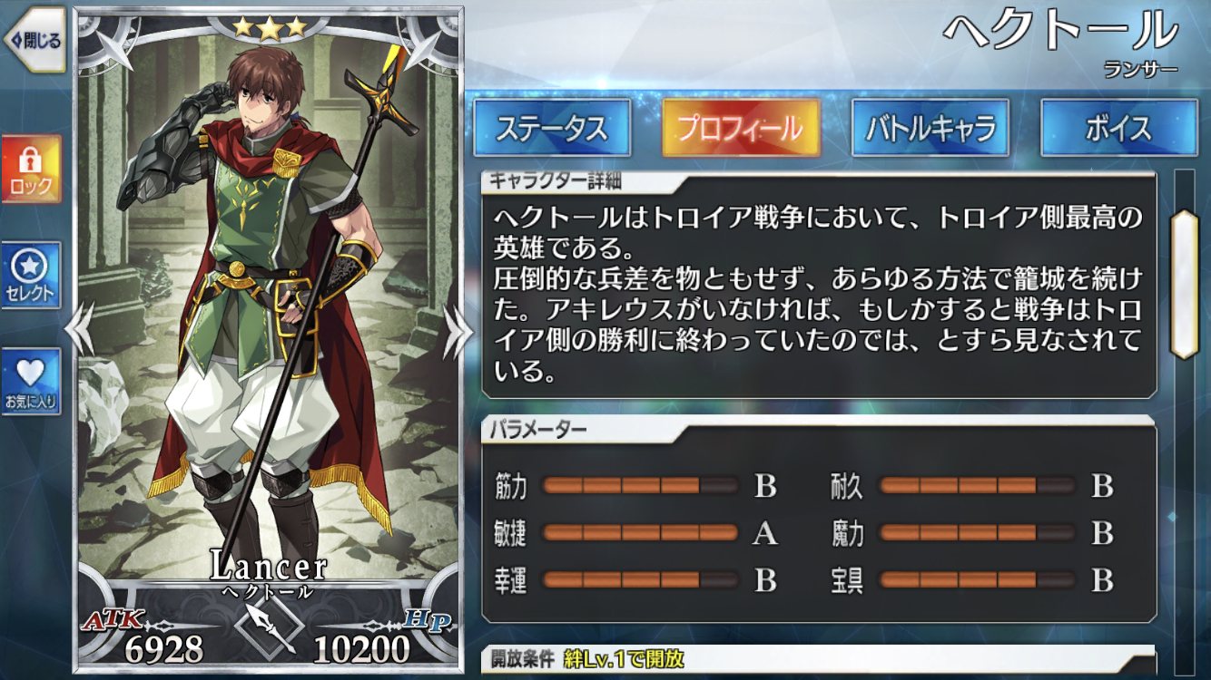Open the ボイス voice tab
1211x680 pixels.
tap(1118, 128)
